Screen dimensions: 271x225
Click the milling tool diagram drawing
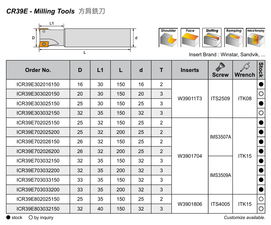tap(85, 38)
